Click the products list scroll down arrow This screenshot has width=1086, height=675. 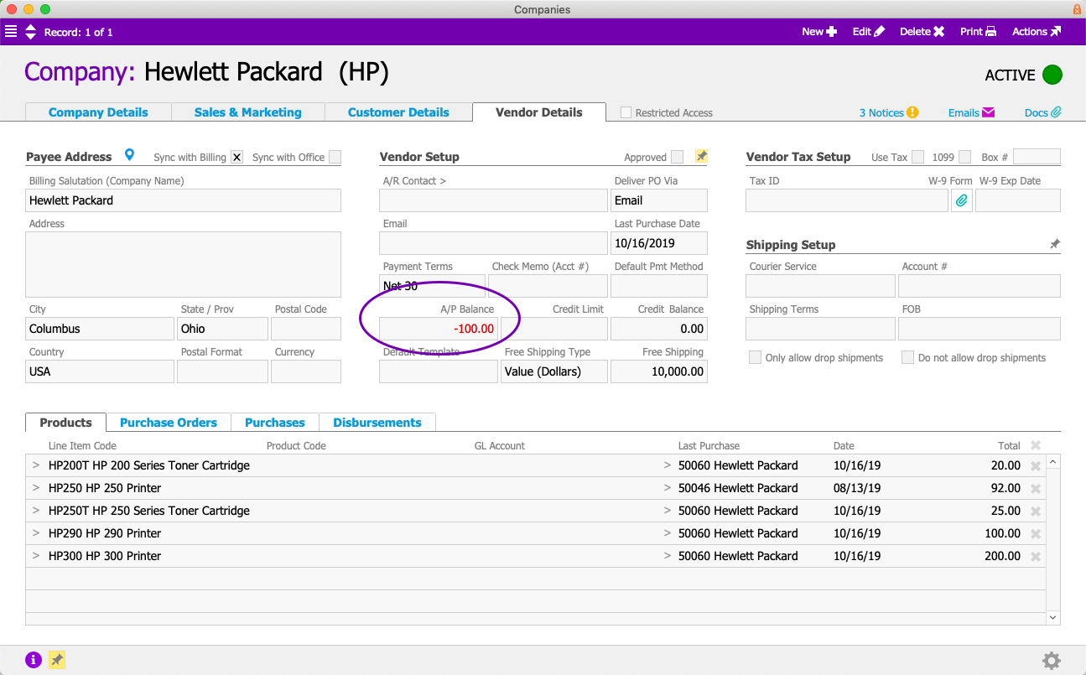[1054, 617]
